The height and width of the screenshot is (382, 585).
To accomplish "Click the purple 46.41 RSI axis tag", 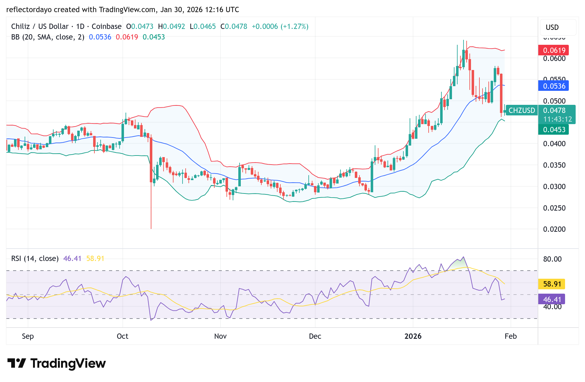I will click(552, 299).
